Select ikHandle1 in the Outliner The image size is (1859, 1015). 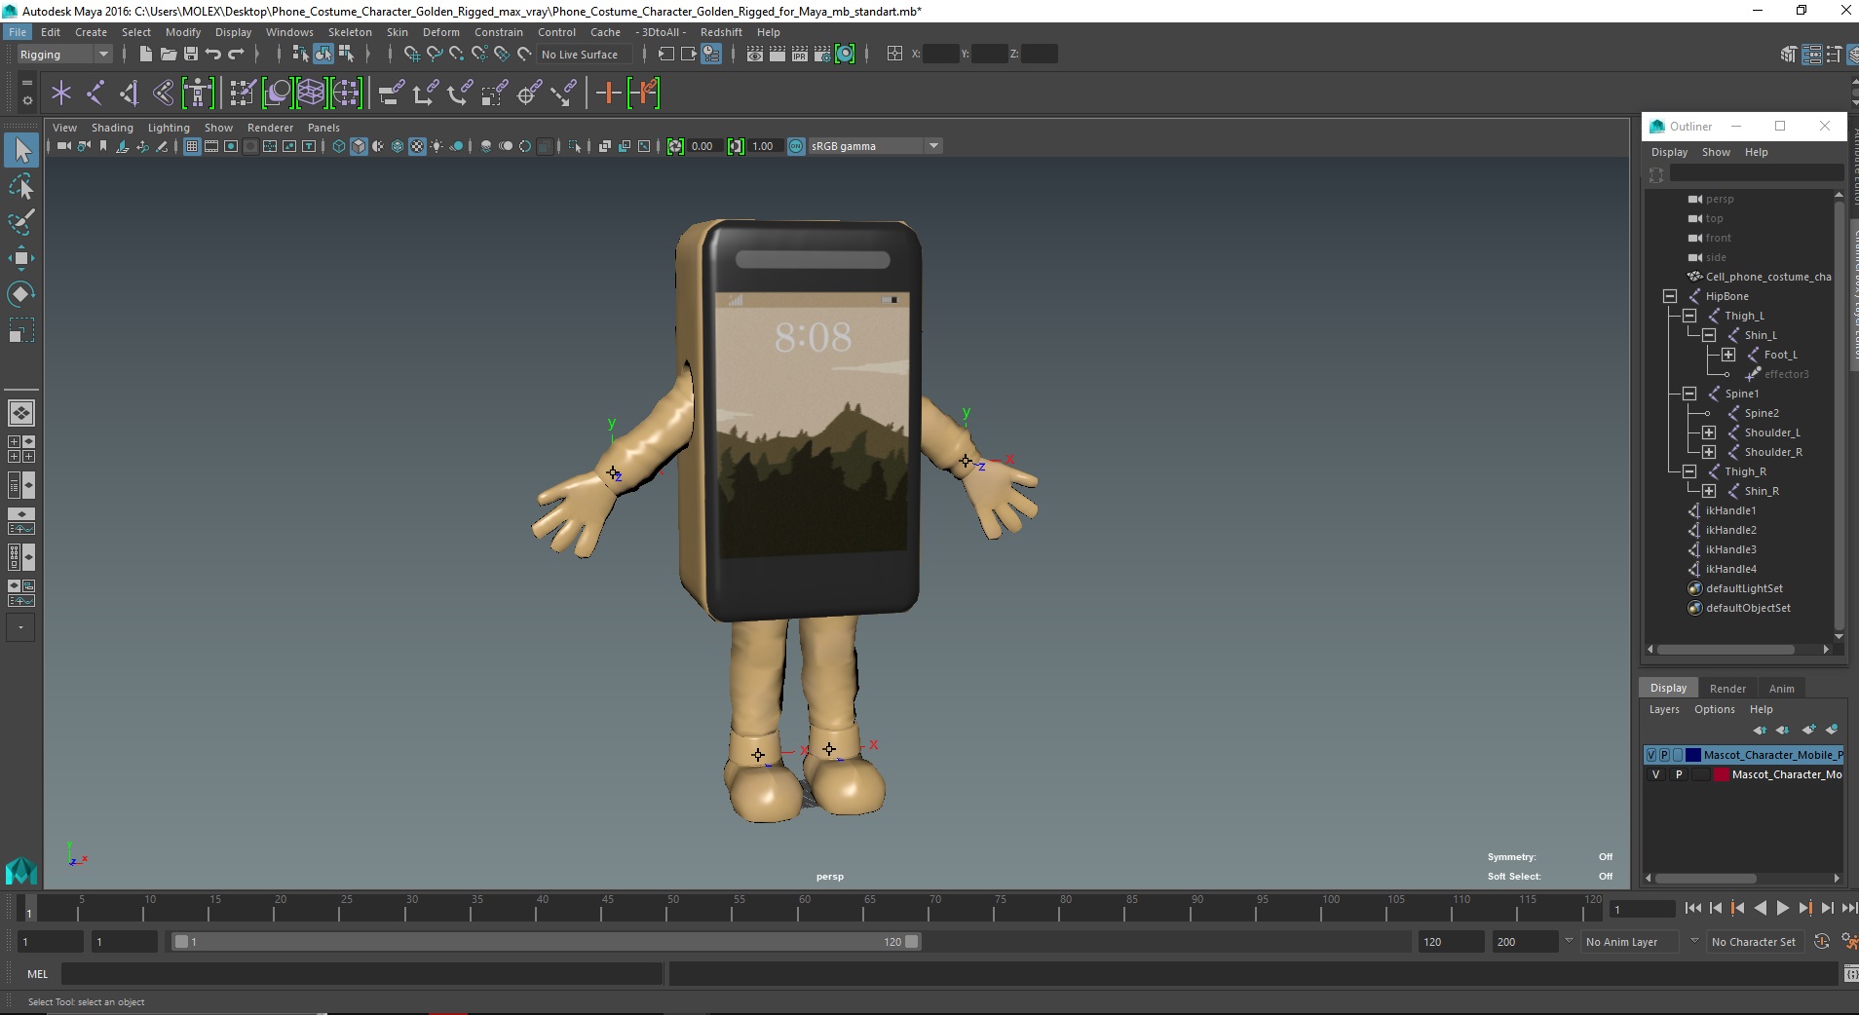click(x=1730, y=510)
